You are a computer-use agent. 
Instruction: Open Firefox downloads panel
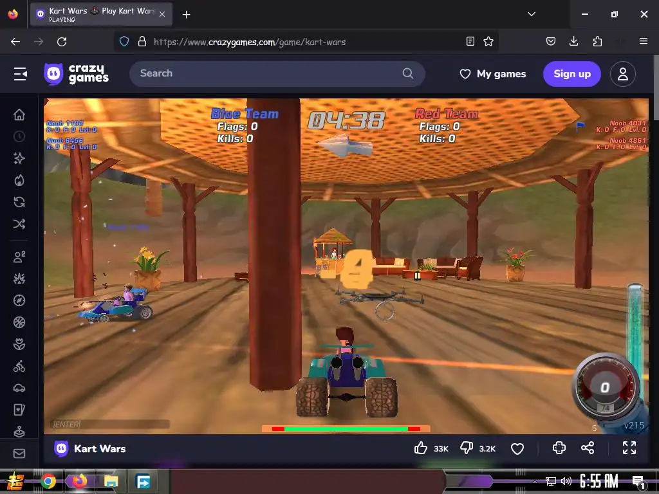pos(573,41)
